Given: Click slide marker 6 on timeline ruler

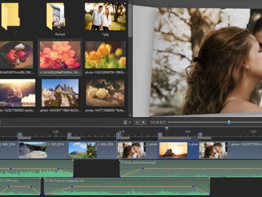Looking at the screenshot, I should pyautogui.click(x=160, y=135).
